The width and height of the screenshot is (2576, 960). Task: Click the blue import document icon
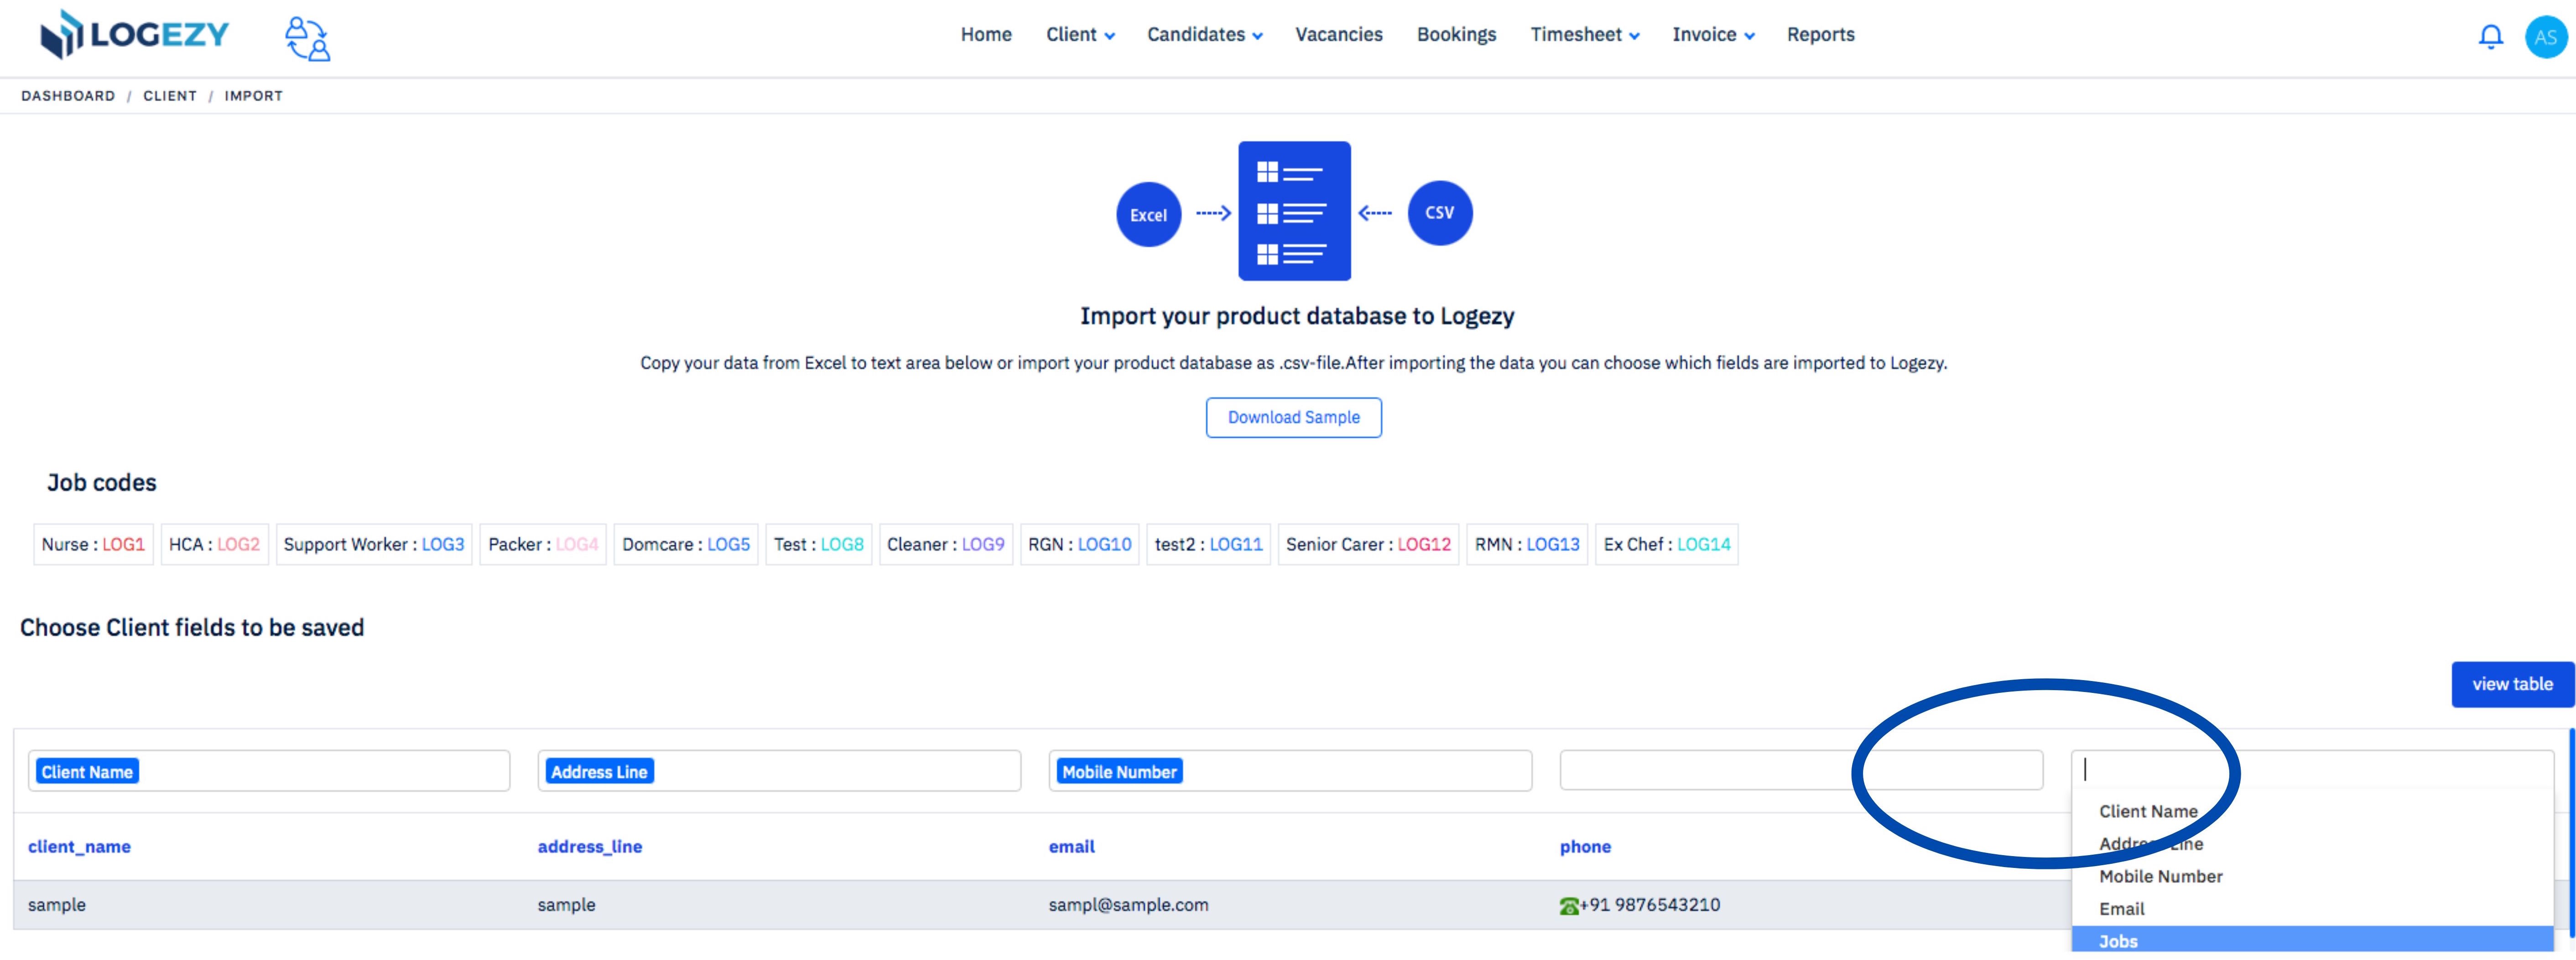point(1294,210)
